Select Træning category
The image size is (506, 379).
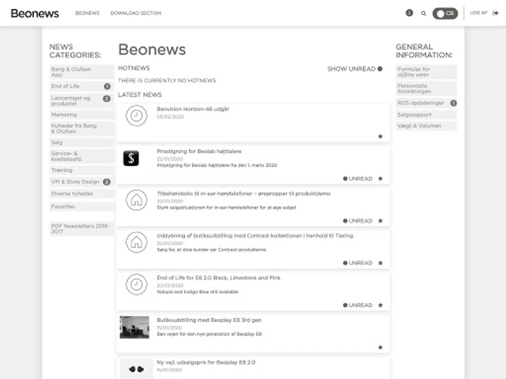pyautogui.click(x=82, y=171)
